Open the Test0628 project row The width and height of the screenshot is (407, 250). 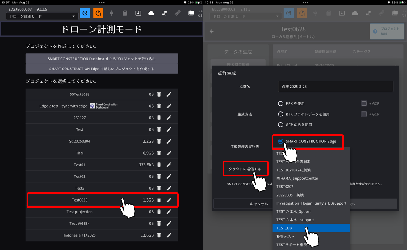click(102, 200)
